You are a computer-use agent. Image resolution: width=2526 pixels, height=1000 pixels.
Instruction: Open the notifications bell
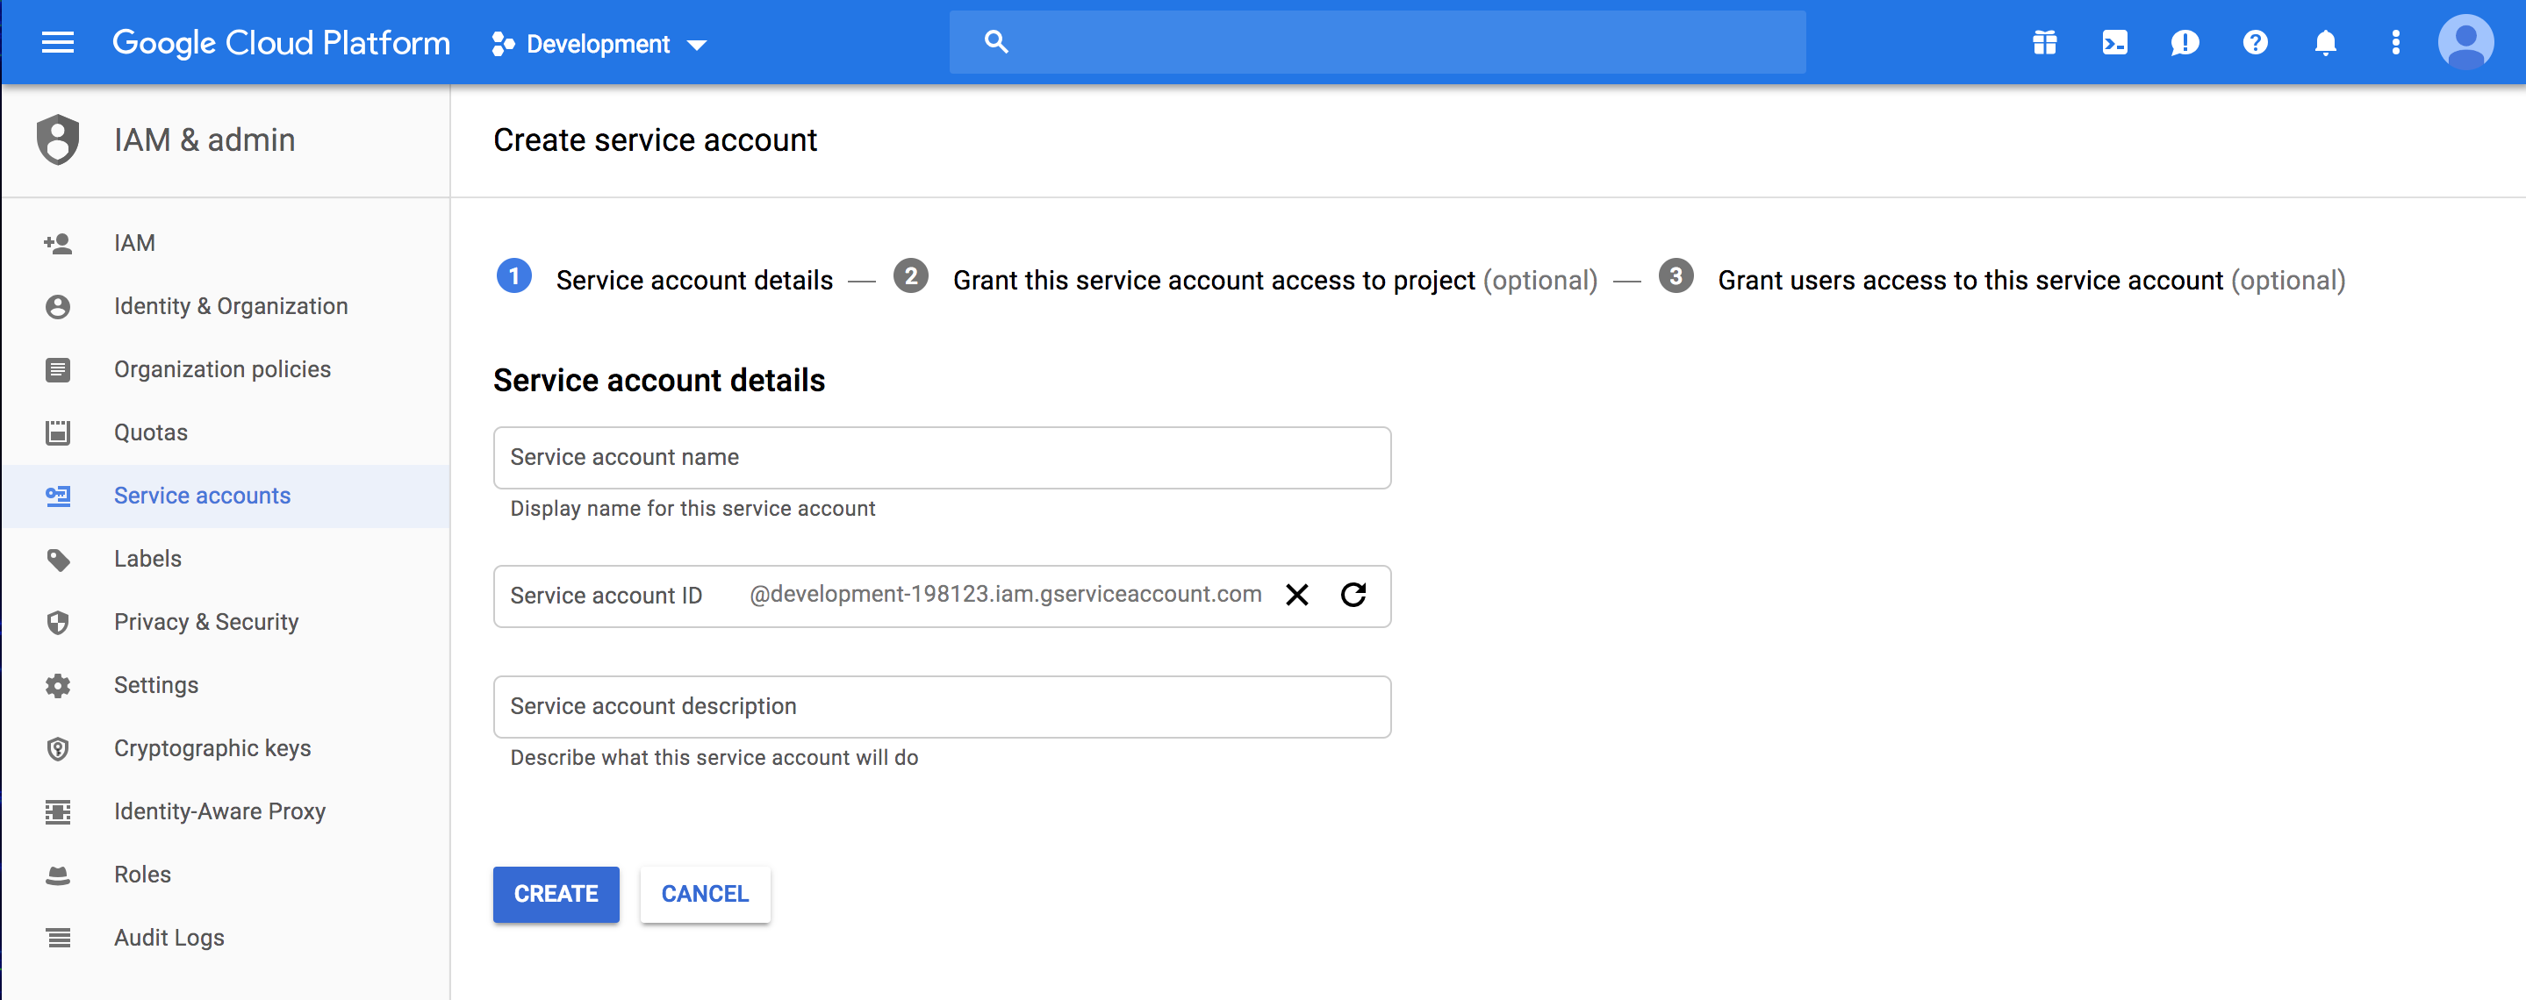pos(2325,42)
